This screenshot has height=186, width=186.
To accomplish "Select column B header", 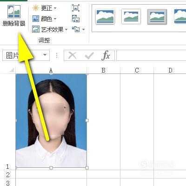I will click(x=104, y=70).
